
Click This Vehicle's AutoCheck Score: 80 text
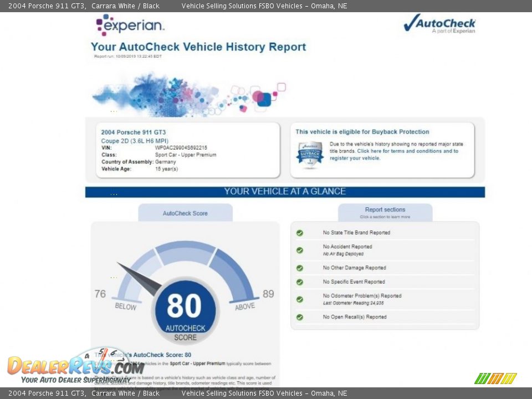coord(143,355)
